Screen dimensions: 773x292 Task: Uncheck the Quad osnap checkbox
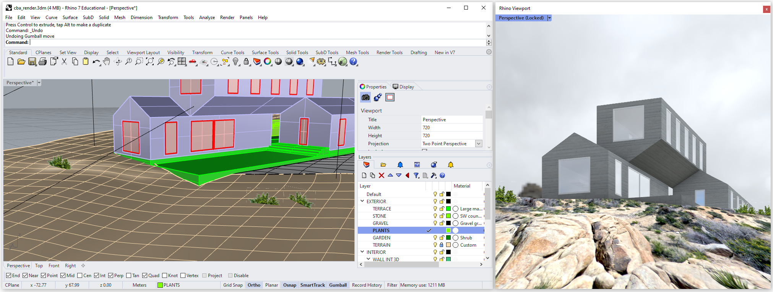click(145, 276)
